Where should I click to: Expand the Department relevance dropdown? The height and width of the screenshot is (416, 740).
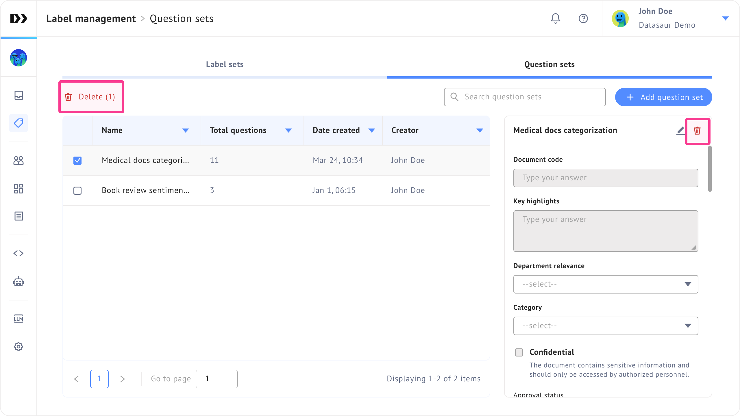click(606, 284)
